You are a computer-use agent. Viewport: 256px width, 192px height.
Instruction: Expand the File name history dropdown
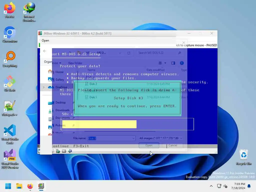pyautogui.click(x=133, y=138)
